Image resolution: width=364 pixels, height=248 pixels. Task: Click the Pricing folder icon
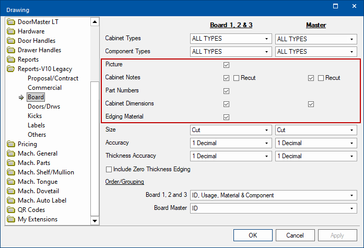pyautogui.click(x=10, y=144)
